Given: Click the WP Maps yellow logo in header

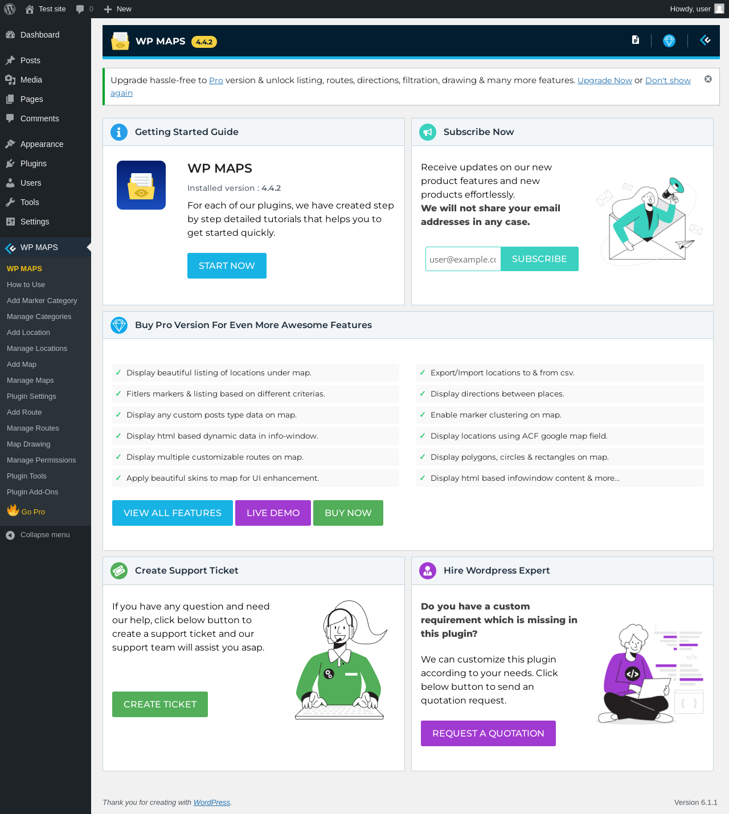Looking at the screenshot, I should pyautogui.click(x=120, y=41).
